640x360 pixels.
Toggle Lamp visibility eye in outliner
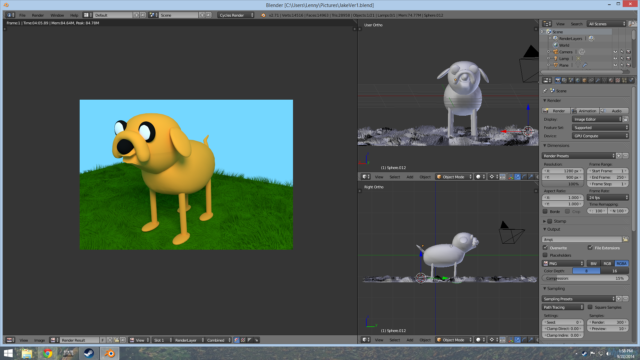(615, 58)
